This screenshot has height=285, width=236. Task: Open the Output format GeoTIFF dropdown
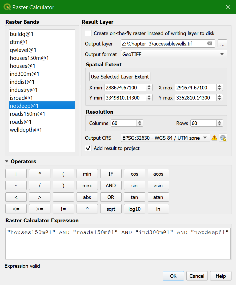pos(174,54)
